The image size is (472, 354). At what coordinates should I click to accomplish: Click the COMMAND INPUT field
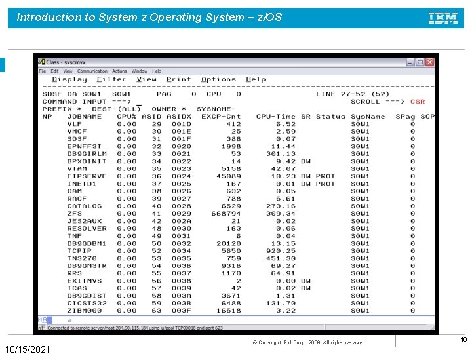tap(238, 102)
